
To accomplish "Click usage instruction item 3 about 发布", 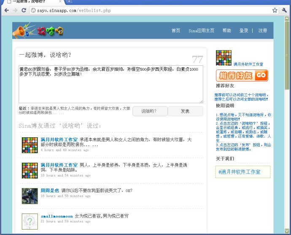I will (x=243, y=147).
